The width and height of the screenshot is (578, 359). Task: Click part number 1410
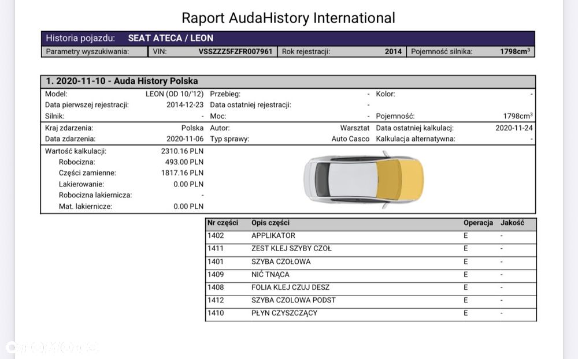[x=215, y=313]
